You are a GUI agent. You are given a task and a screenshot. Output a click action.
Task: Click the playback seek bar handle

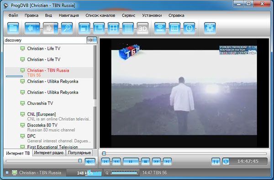(x=104, y=154)
